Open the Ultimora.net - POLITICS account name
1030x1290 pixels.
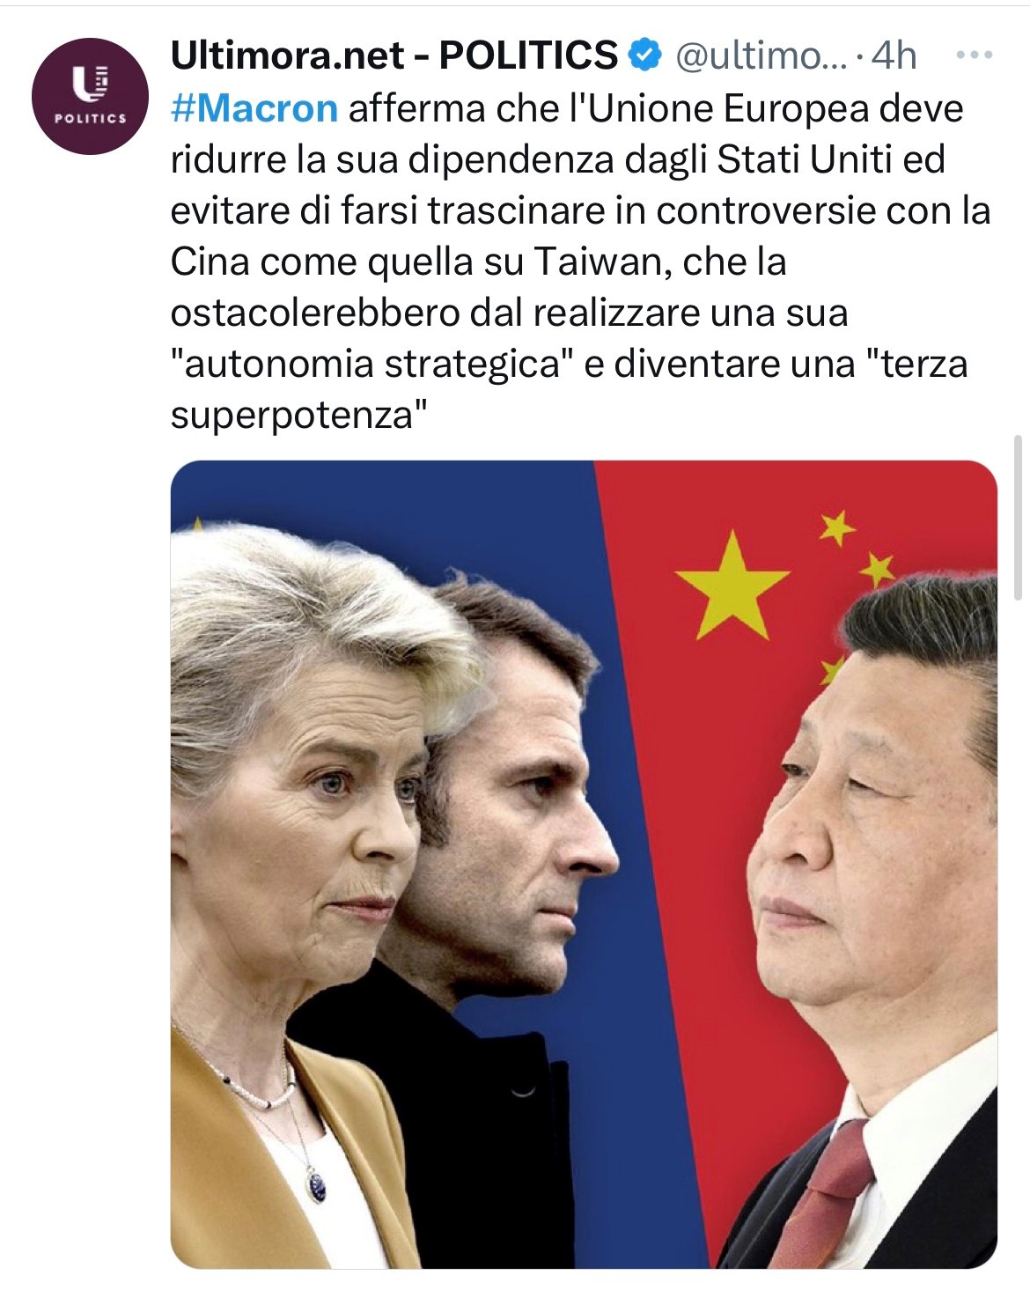point(394,55)
